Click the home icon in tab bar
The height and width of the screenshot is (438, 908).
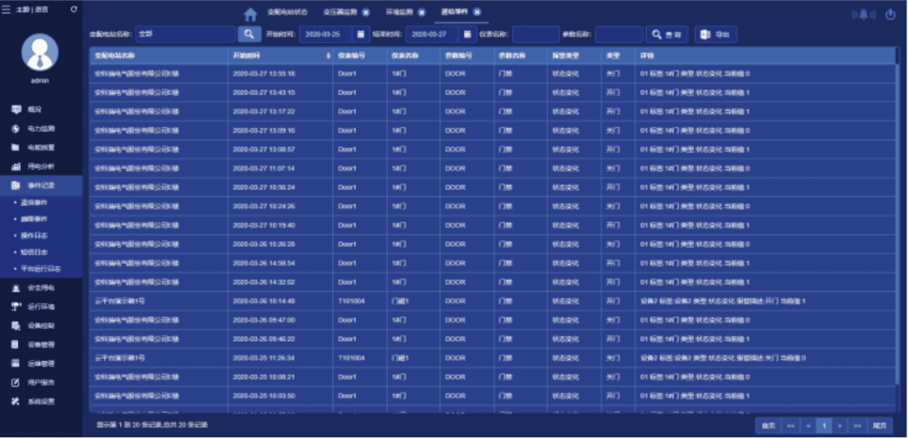250,14
